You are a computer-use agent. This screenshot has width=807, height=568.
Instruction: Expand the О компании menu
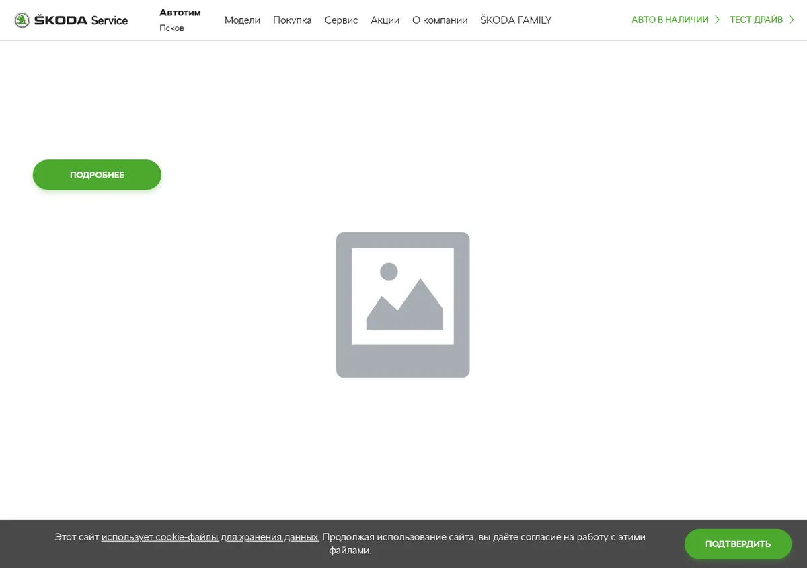pyautogui.click(x=440, y=20)
